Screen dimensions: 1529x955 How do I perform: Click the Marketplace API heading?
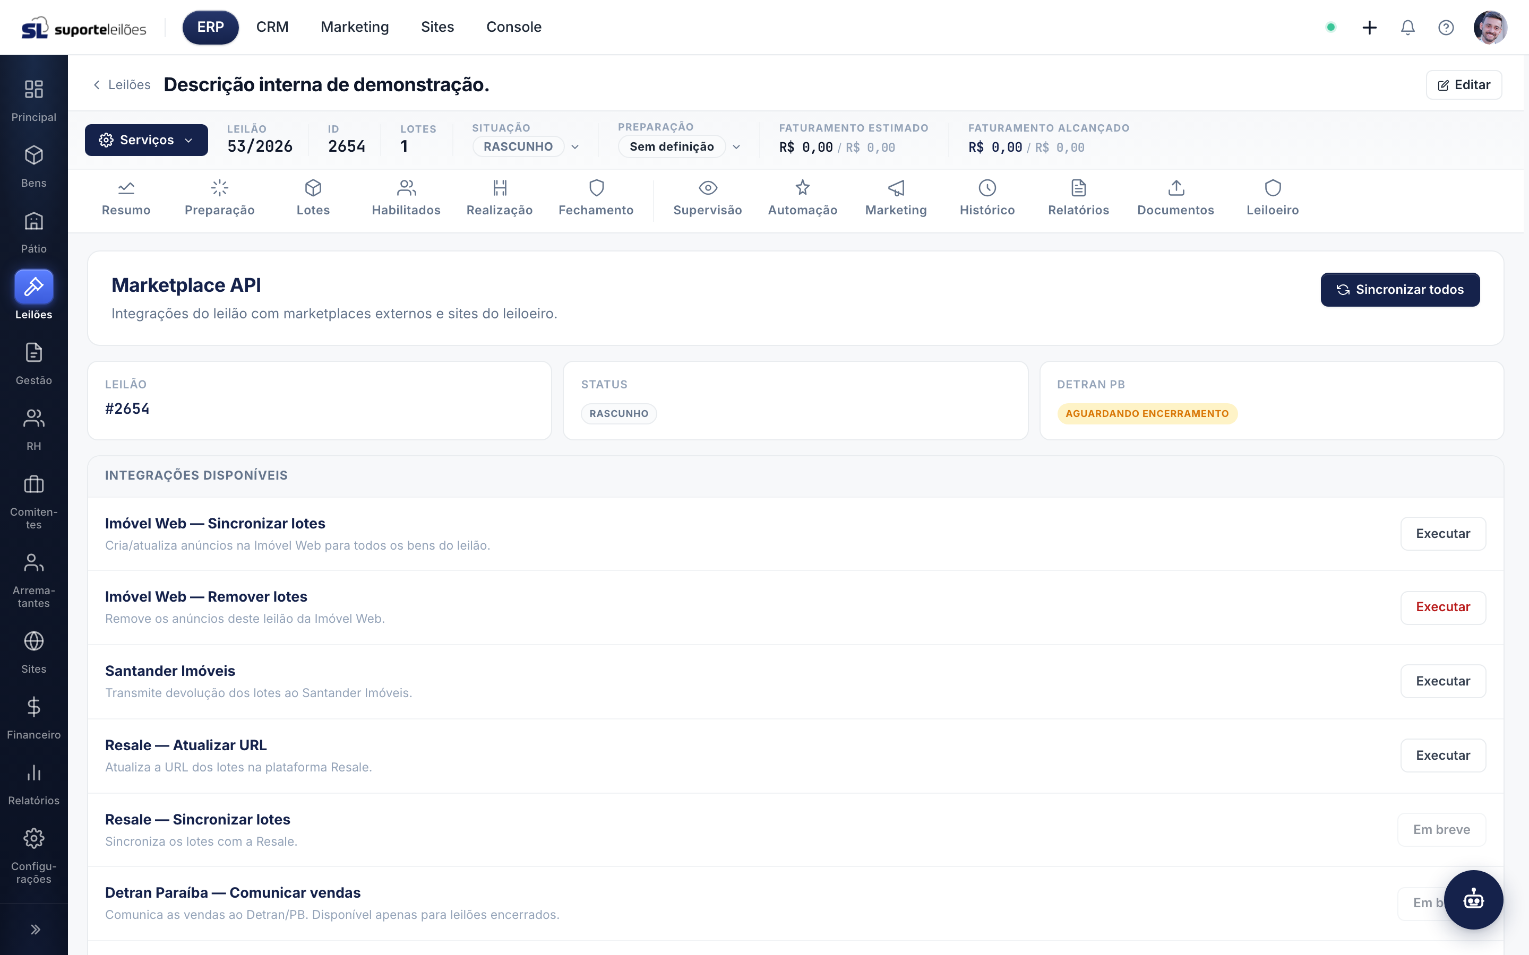[186, 285]
